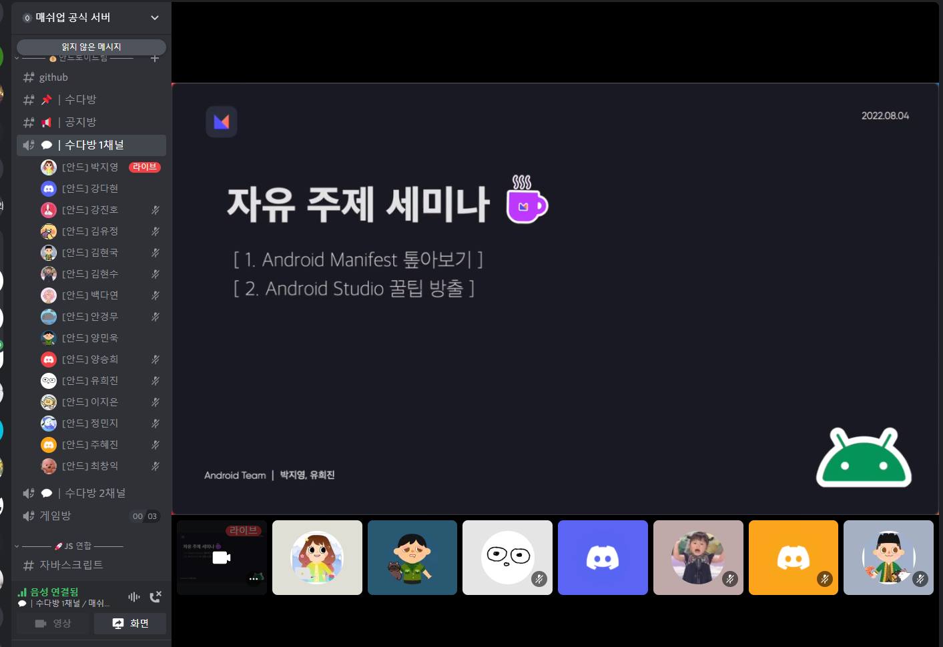Click muted mic icon beside 김유정
Image resolution: width=943 pixels, height=647 pixels.
[x=155, y=231]
